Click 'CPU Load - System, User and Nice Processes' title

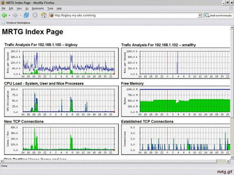point(44,84)
